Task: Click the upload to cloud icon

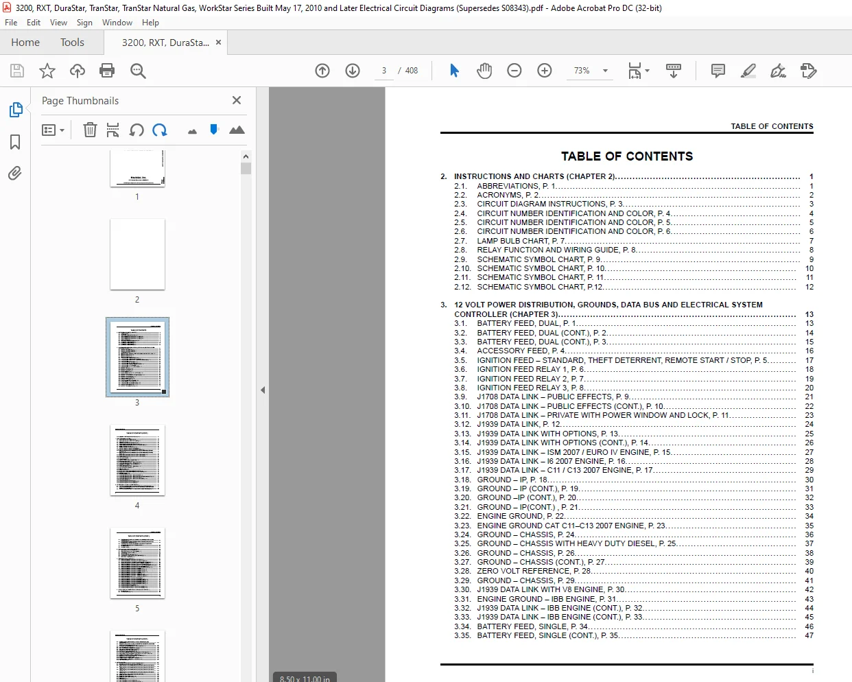Action: pyautogui.click(x=78, y=71)
